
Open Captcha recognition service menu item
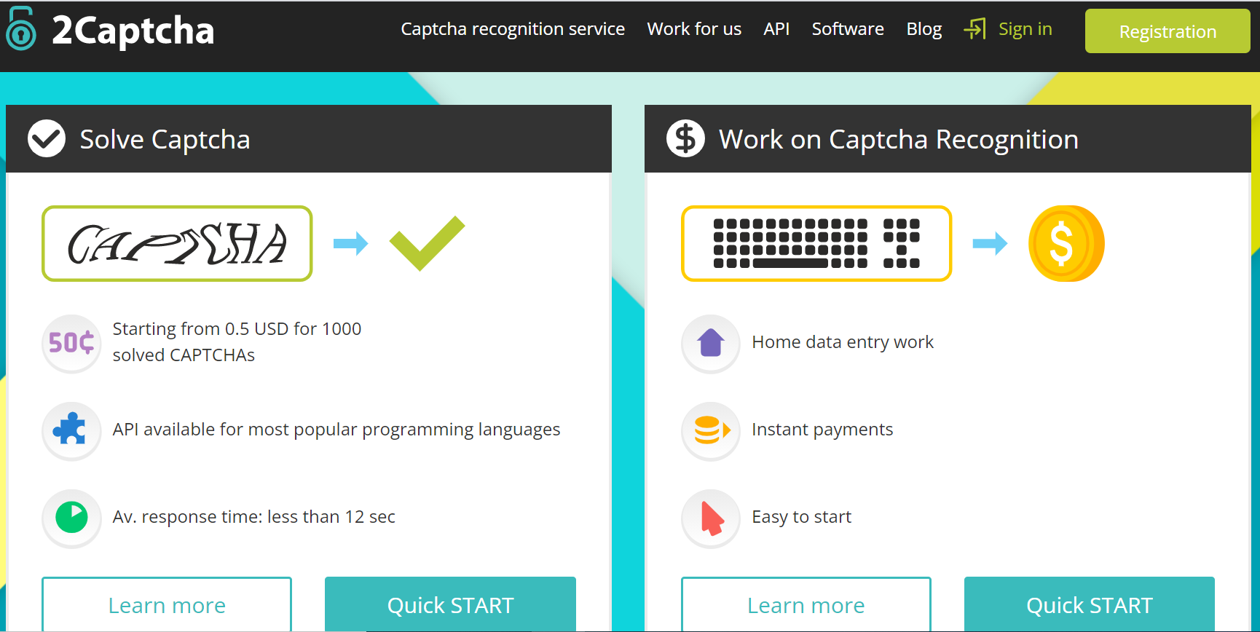[x=513, y=29]
